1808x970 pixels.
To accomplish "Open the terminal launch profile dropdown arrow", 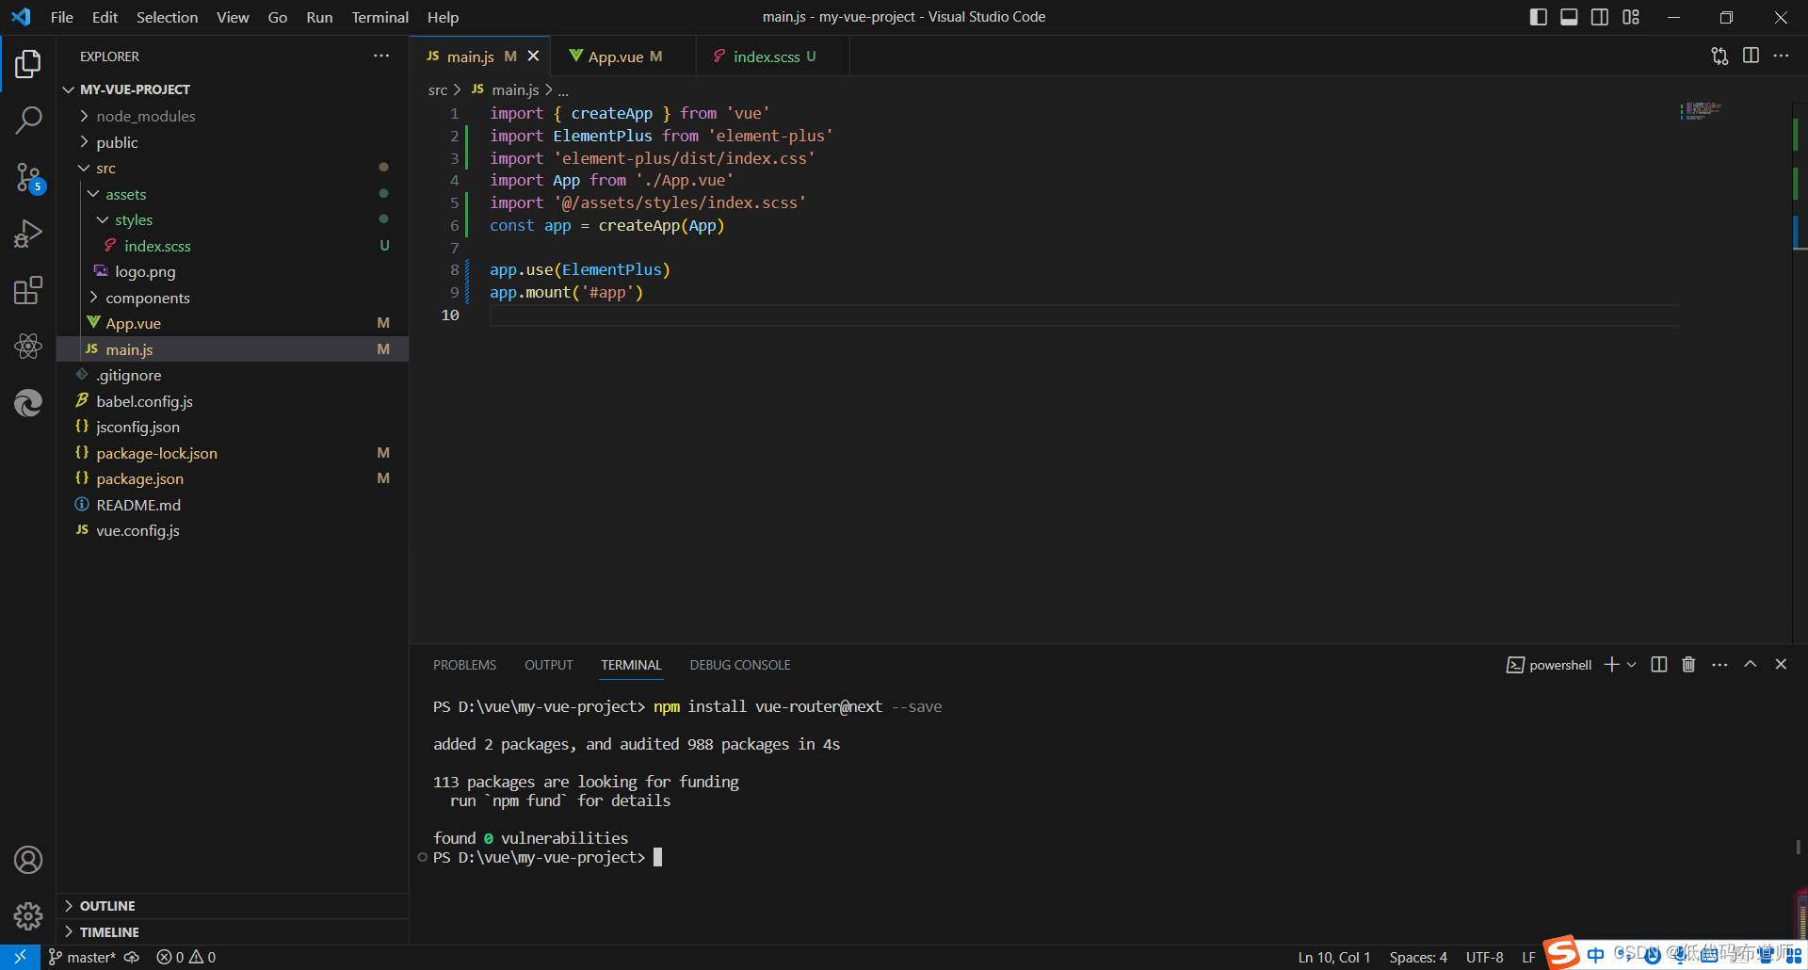I will 1632,665.
